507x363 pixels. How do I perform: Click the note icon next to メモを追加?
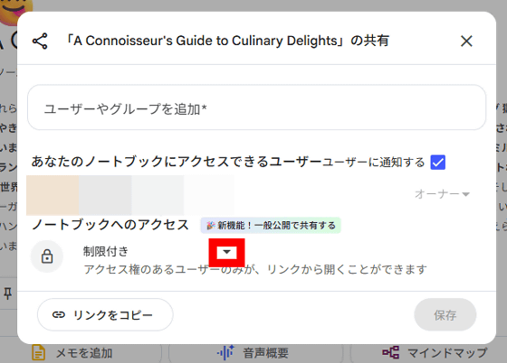(38, 352)
